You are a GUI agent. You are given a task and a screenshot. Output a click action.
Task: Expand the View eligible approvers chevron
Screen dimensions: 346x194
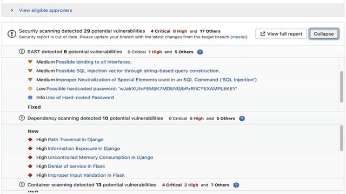coord(12,10)
